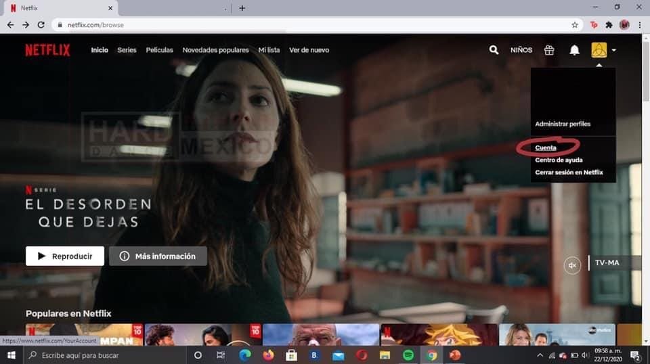Open the bald man thumbnail
The height and width of the screenshot is (364, 650).
tap(321, 335)
